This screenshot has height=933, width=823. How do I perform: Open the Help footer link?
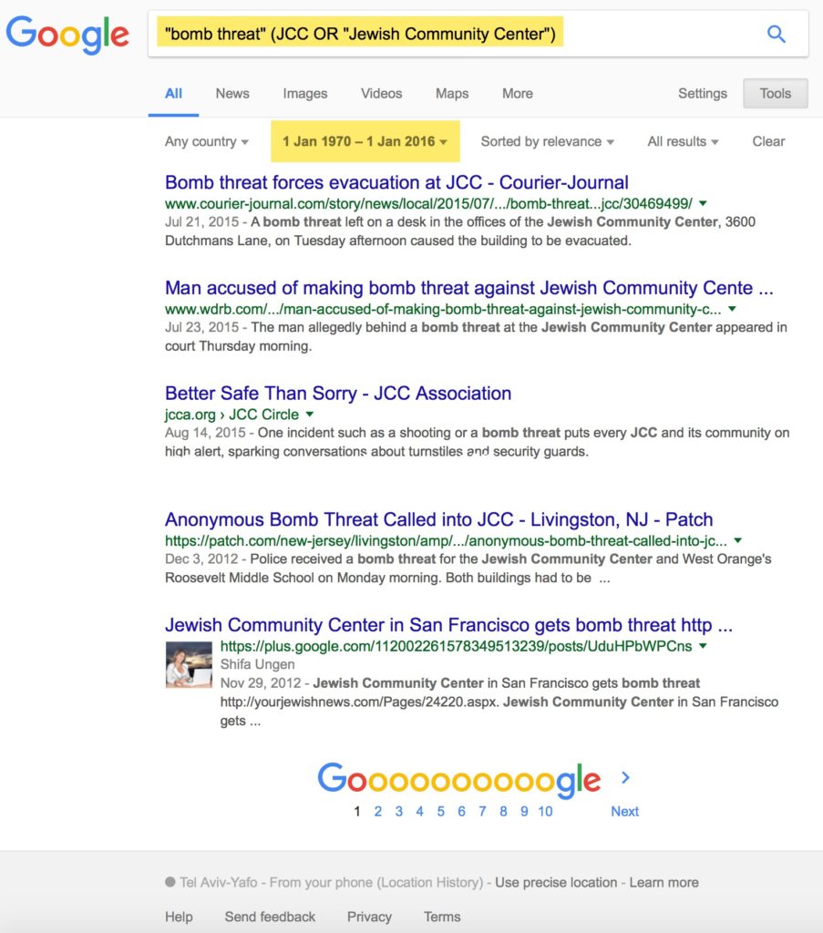click(179, 917)
